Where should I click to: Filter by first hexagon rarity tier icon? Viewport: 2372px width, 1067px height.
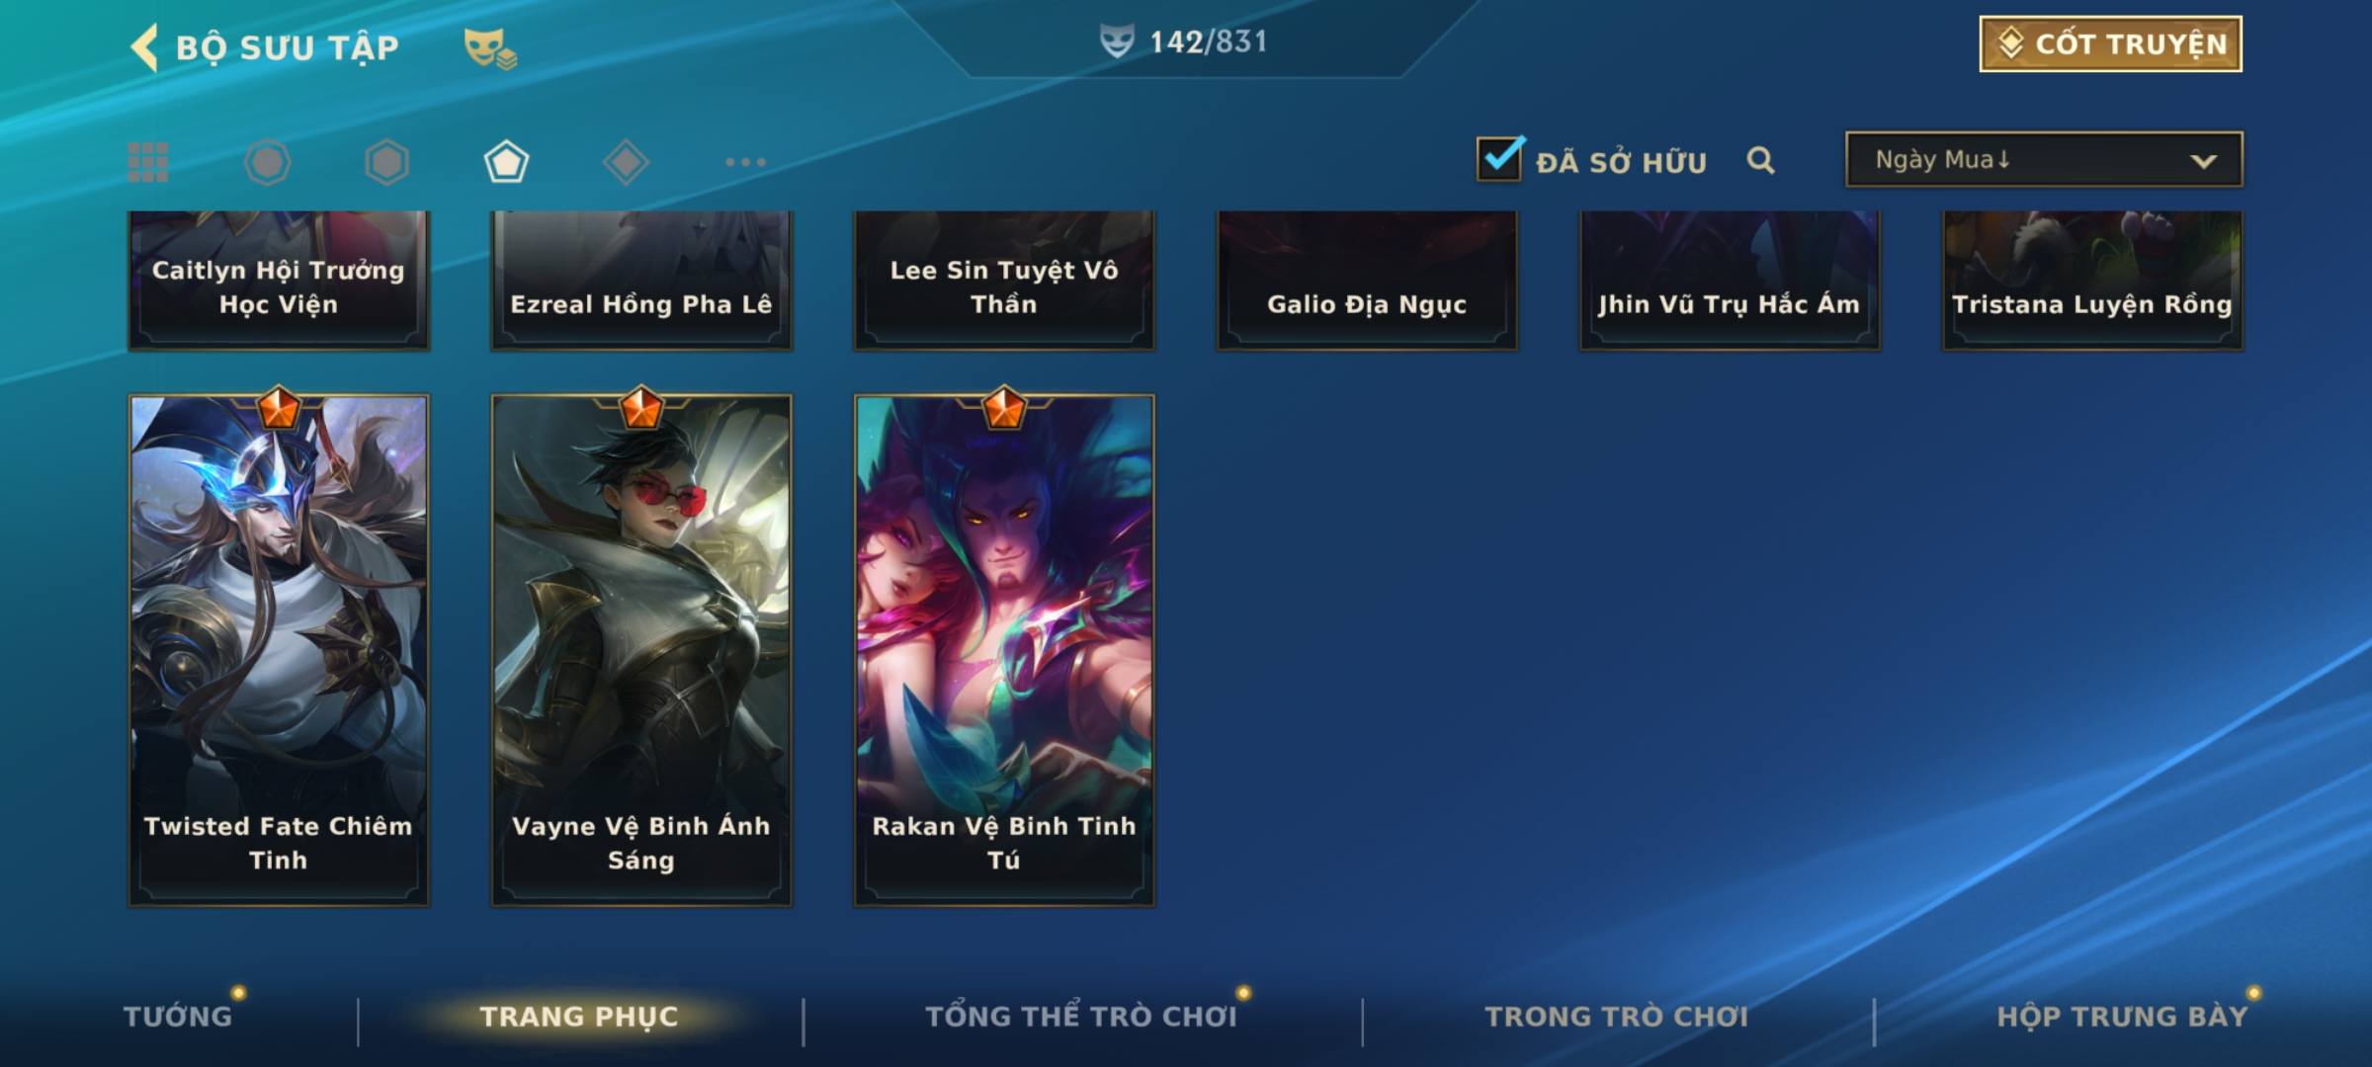267,162
